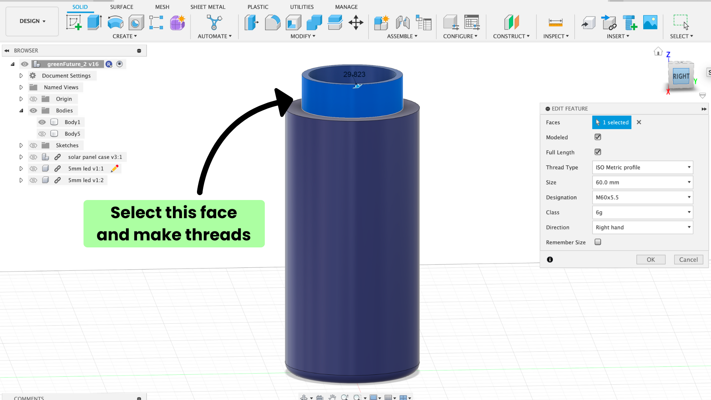
Task: Open the MODIFY menu
Action: pos(303,36)
